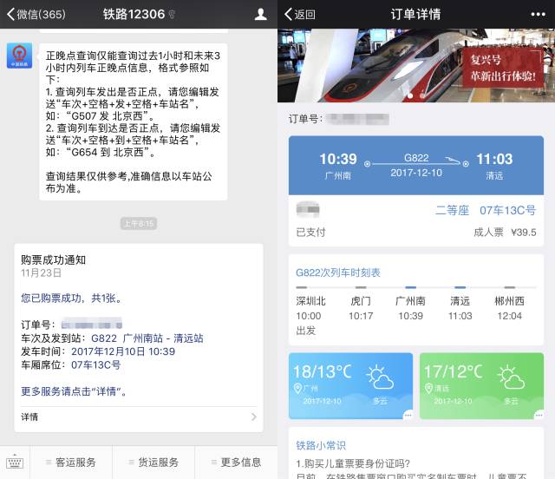Tap the 正晚点查询 instruction message bubble
This screenshot has height=479, width=555.
pyautogui.click(x=134, y=121)
